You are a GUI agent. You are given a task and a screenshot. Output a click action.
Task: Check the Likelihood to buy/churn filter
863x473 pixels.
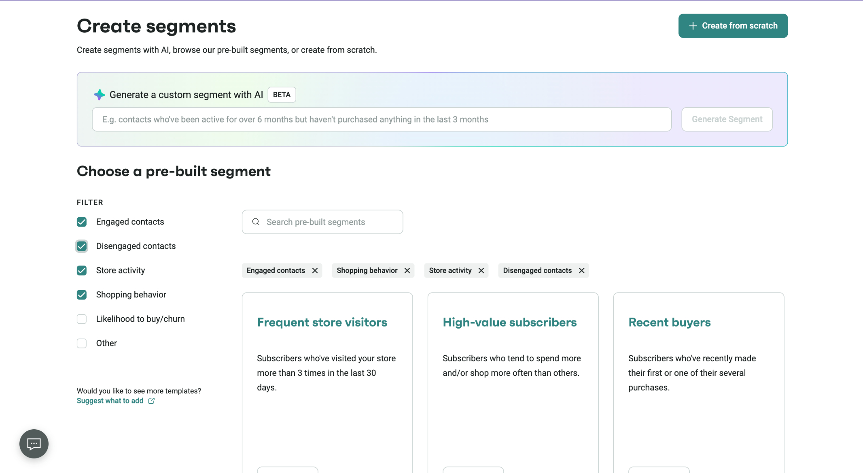[x=82, y=319]
